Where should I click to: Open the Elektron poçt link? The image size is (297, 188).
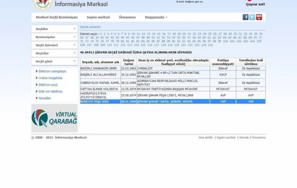pos(48,85)
